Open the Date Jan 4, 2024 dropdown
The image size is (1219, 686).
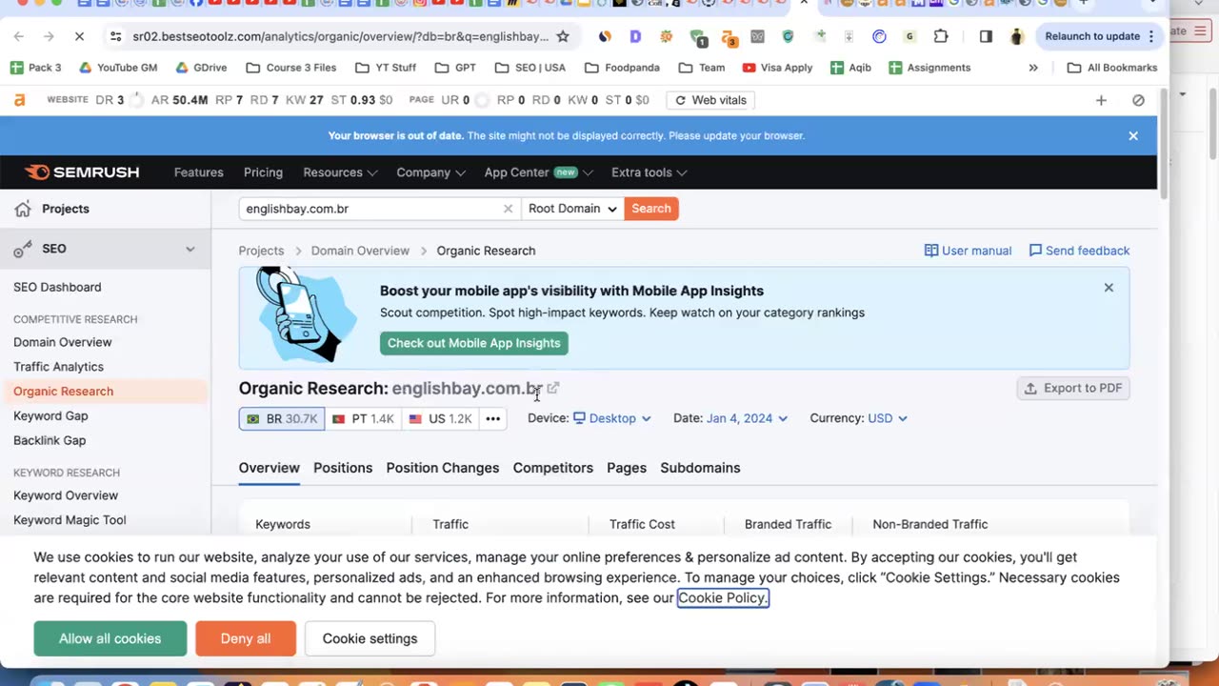(748, 418)
